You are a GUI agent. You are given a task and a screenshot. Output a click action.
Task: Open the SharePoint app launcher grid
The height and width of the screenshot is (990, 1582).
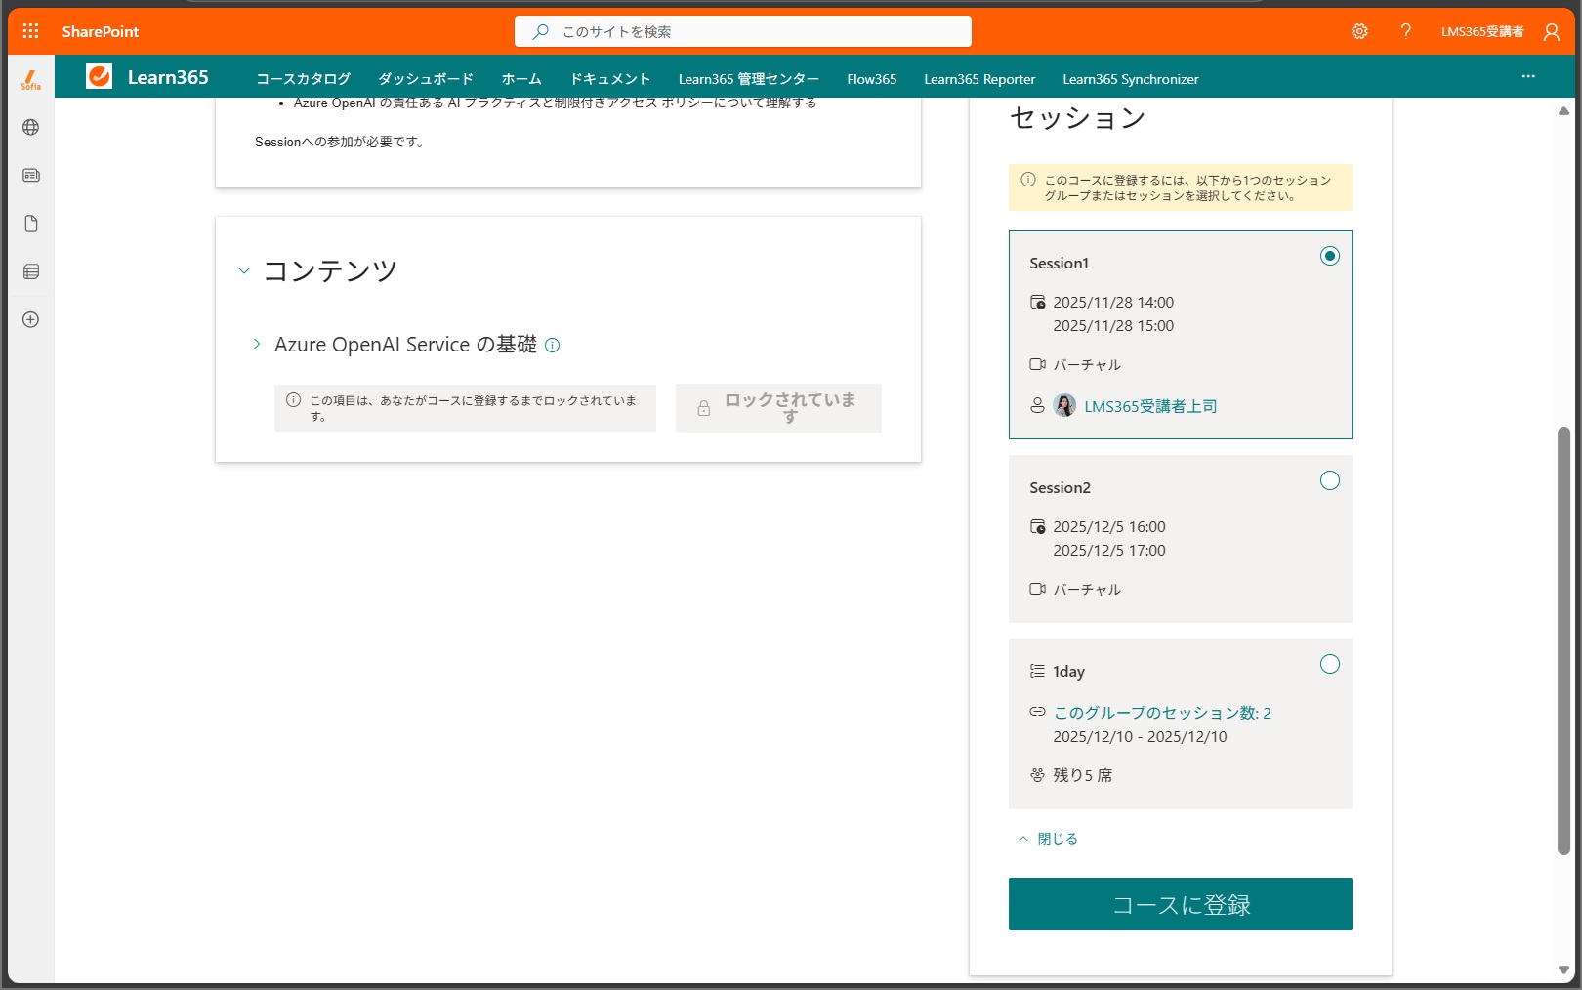click(30, 31)
